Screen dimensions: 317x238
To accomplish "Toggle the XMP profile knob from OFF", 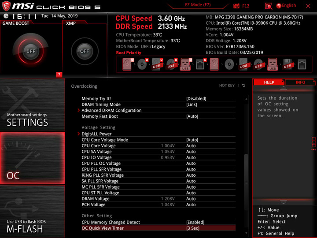I will point(85,51).
